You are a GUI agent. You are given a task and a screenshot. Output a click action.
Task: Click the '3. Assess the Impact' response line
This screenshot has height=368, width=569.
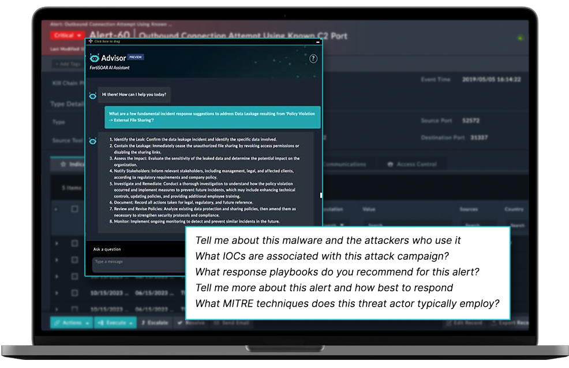[x=204, y=161]
